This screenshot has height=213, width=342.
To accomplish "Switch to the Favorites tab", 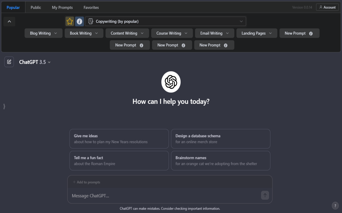I will click(91, 7).
